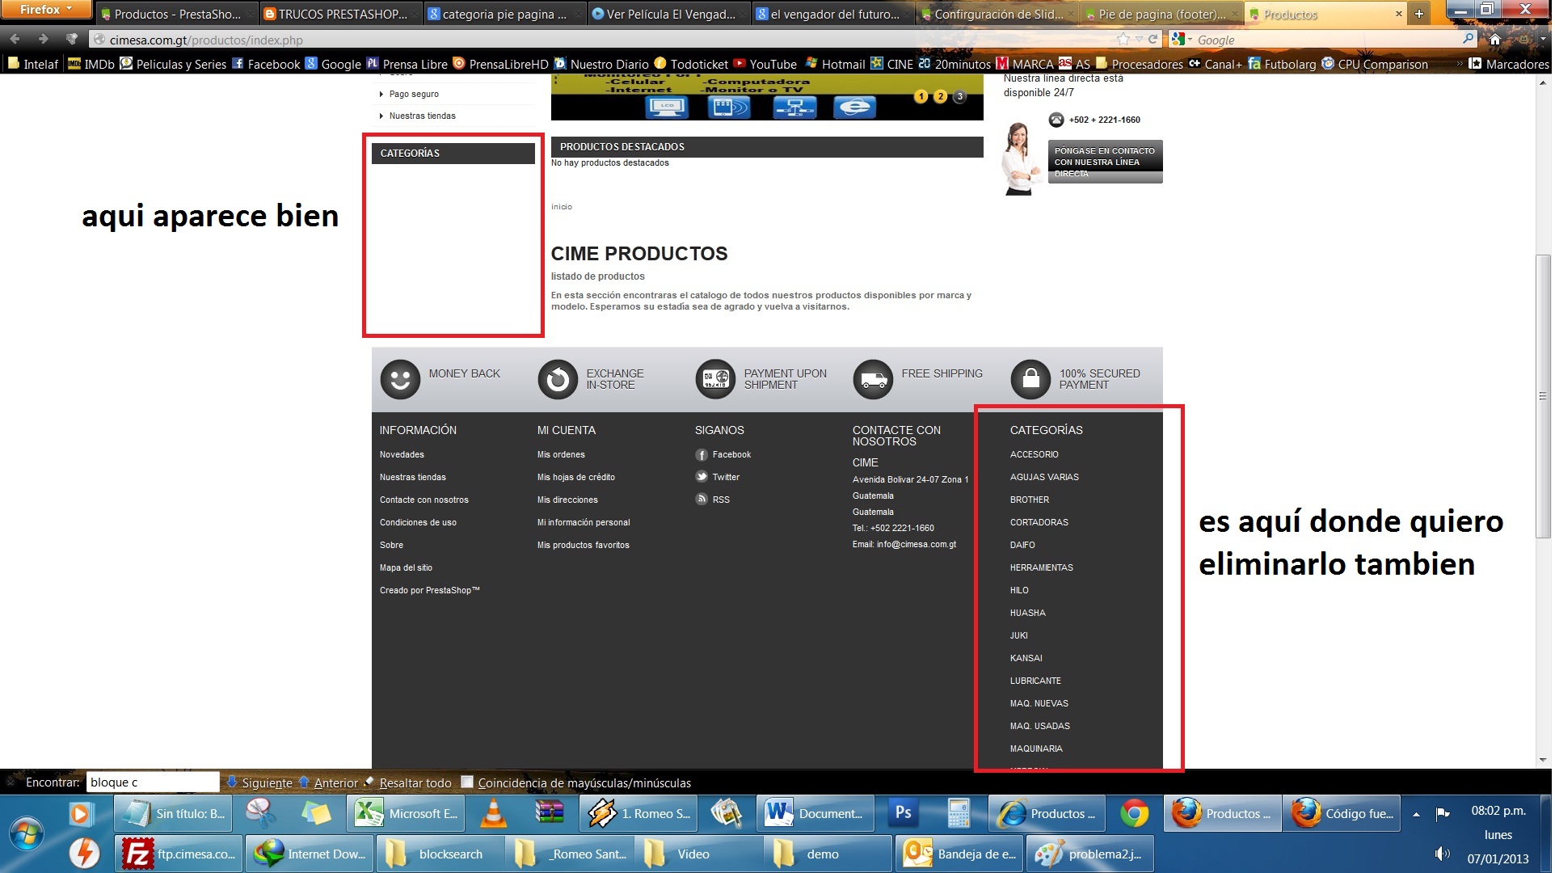Click the bookmark star icon in address bar
Screen dimensions: 1555x873
pos(1123,40)
